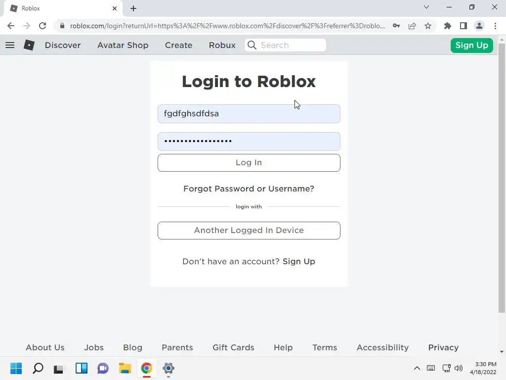Click the search magnifier icon in the Roblox navbar
Image resolution: width=506 pixels, height=380 pixels.
coord(252,45)
